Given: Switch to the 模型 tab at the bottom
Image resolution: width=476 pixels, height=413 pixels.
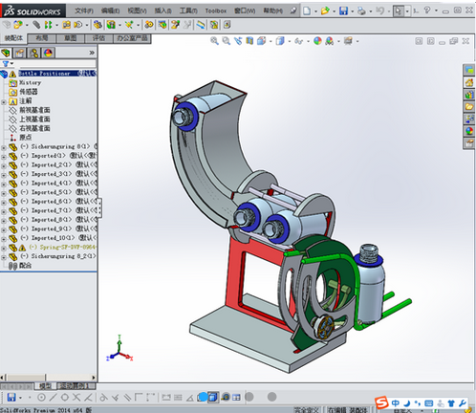Looking at the screenshot, I should [45, 386].
